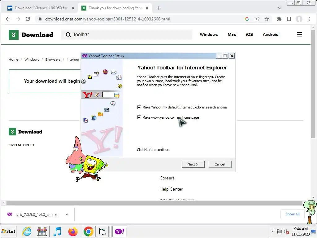317x238 pixels.
Task: Open the hamburger menu on Download site
Action: click(x=300, y=35)
